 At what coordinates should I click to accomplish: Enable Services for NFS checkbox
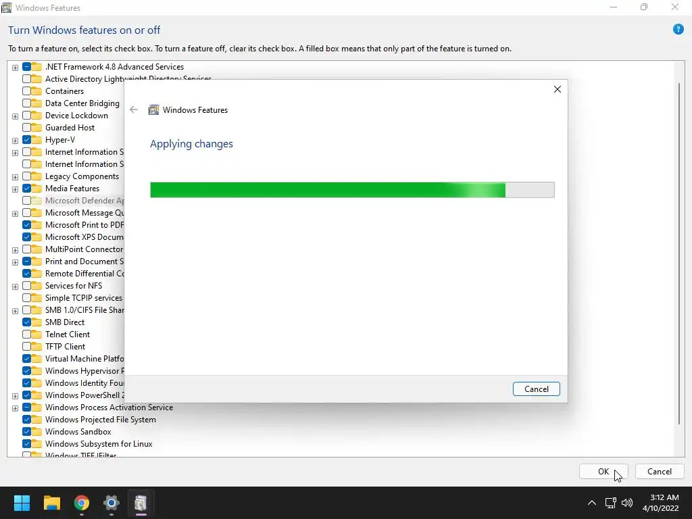26,286
